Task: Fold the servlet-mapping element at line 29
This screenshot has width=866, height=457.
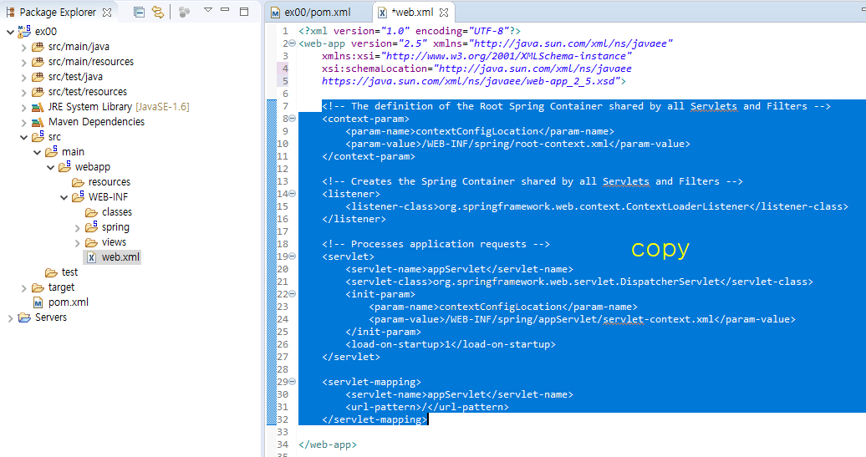Action: pyautogui.click(x=293, y=381)
